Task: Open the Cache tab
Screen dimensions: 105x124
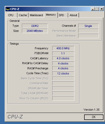Action: [23, 15]
